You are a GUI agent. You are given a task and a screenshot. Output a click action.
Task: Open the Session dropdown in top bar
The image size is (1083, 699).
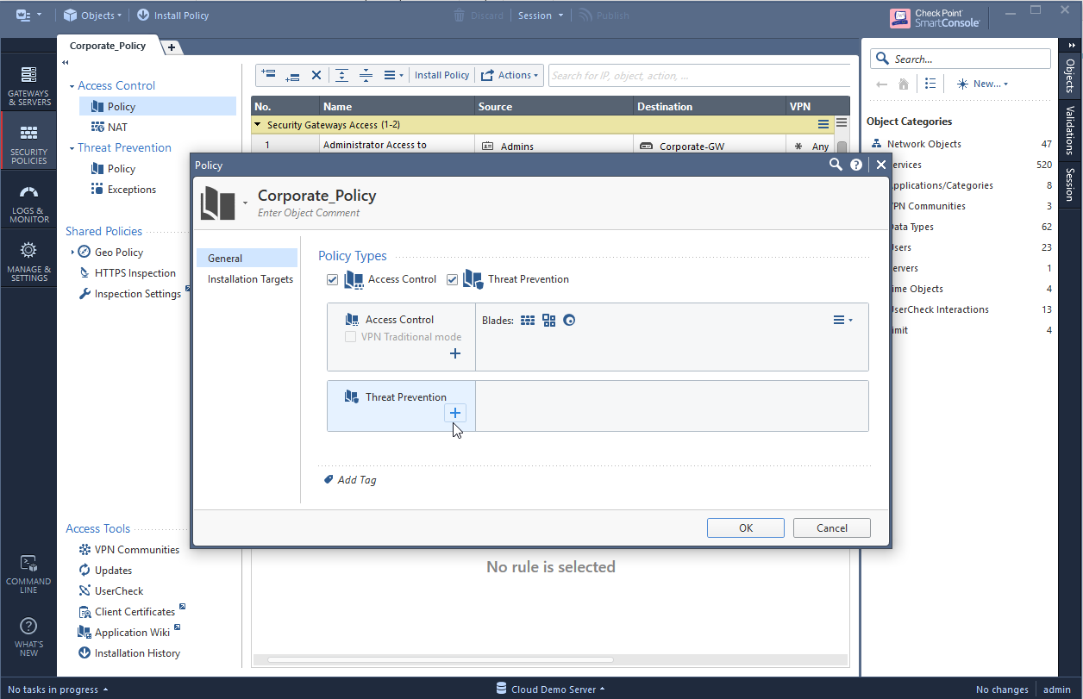coord(541,15)
